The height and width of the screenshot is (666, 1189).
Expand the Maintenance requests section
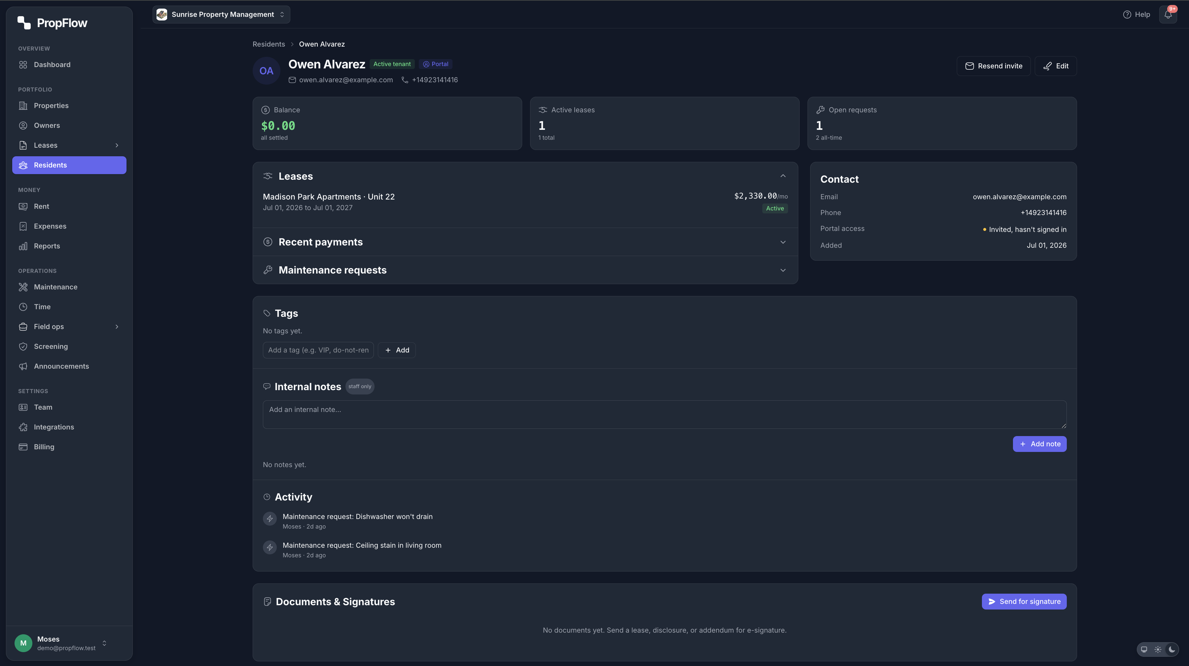[x=783, y=270]
